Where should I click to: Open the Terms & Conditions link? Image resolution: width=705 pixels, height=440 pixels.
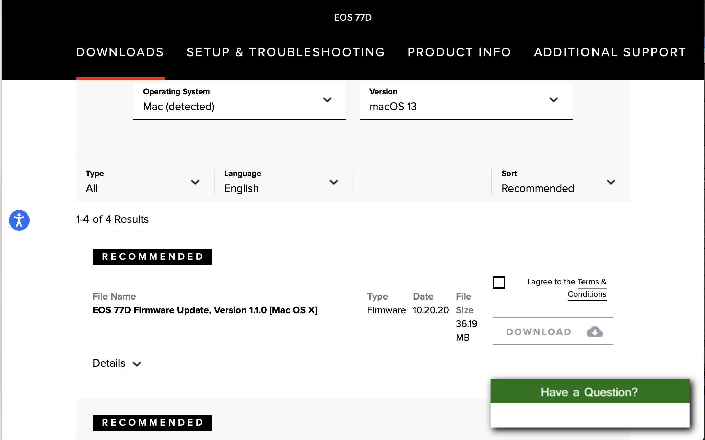[x=587, y=294]
